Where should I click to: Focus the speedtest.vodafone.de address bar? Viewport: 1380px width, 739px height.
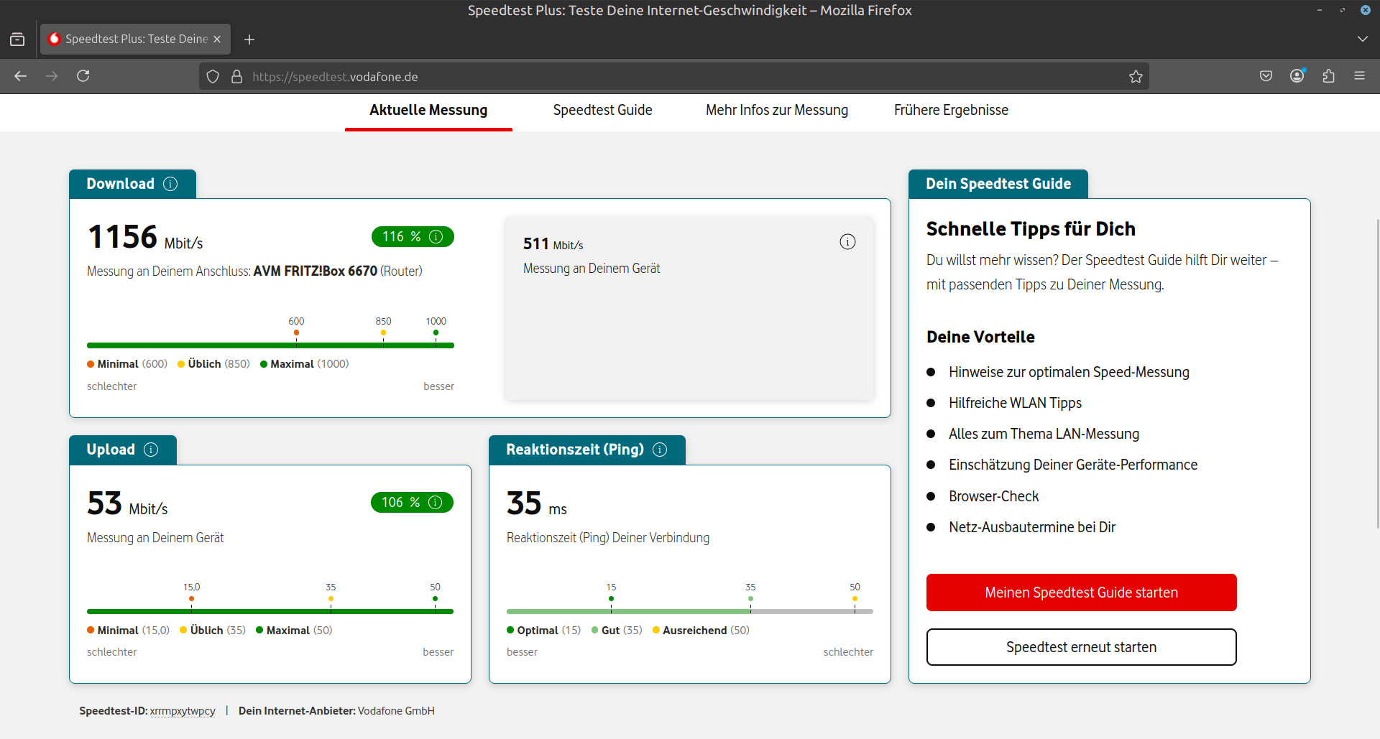coord(674,77)
